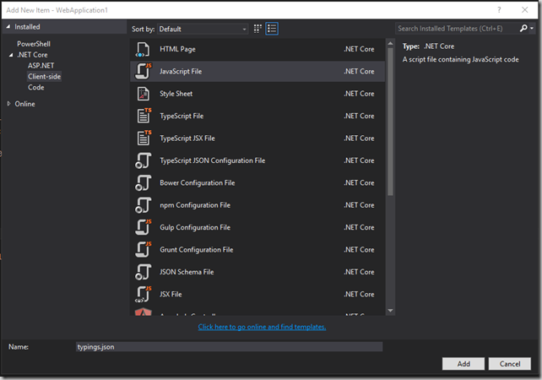The height and width of the screenshot is (380, 542).
Task: Select JSX File template name
Action: pos(171,294)
